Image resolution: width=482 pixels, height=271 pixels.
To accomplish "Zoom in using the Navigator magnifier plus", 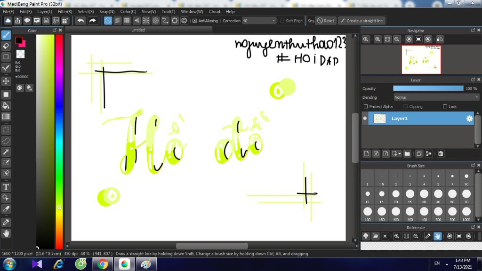I will click(x=378, y=40).
